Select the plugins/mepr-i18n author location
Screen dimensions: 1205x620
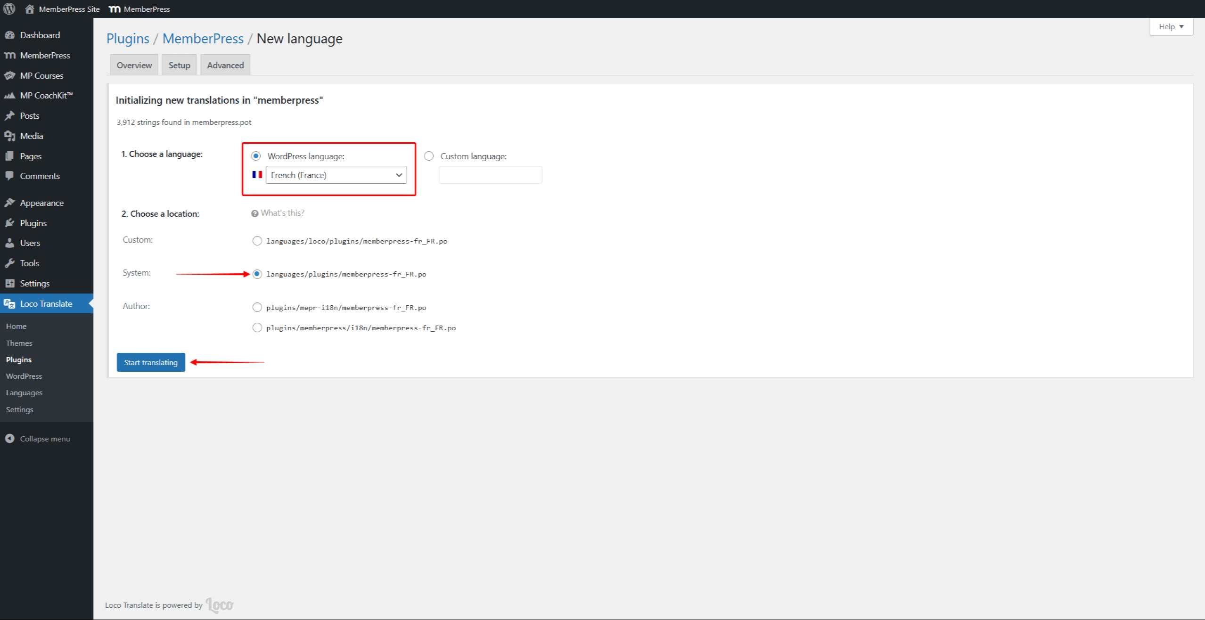coord(257,307)
